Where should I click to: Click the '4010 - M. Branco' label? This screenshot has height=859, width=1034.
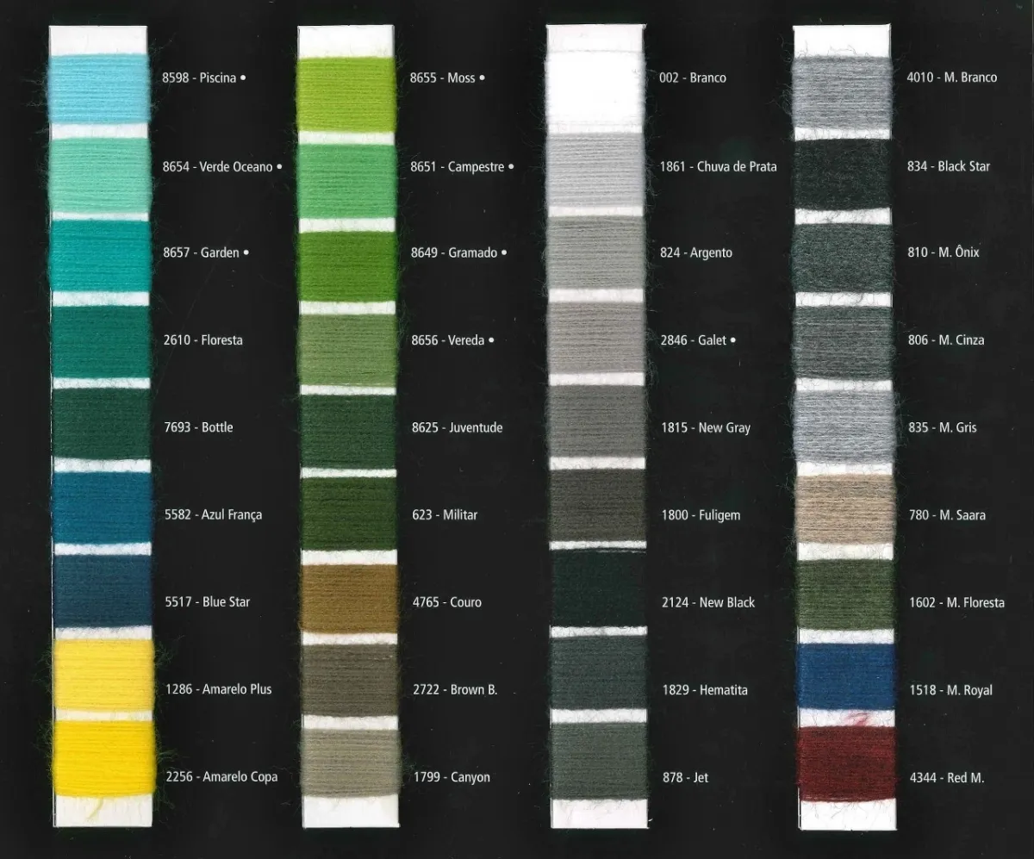click(x=951, y=78)
